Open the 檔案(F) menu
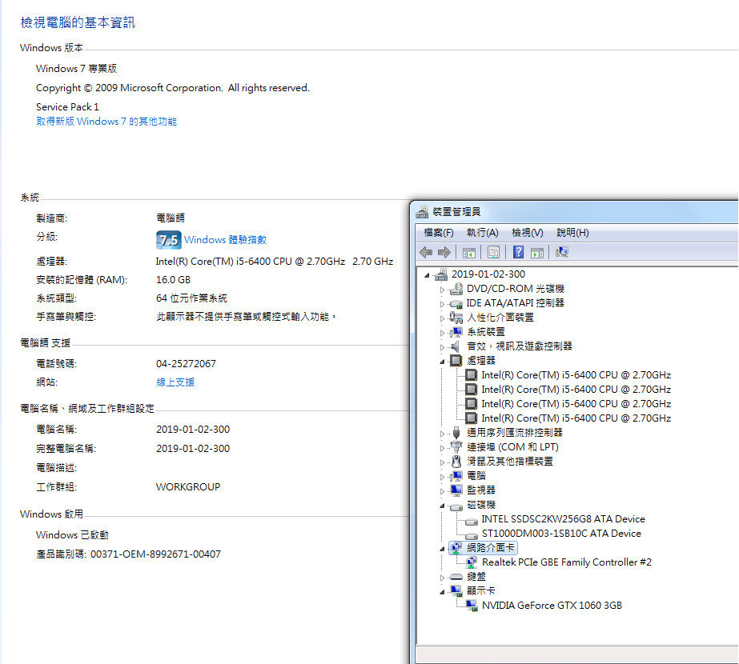The height and width of the screenshot is (664, 739). [438, 233]
